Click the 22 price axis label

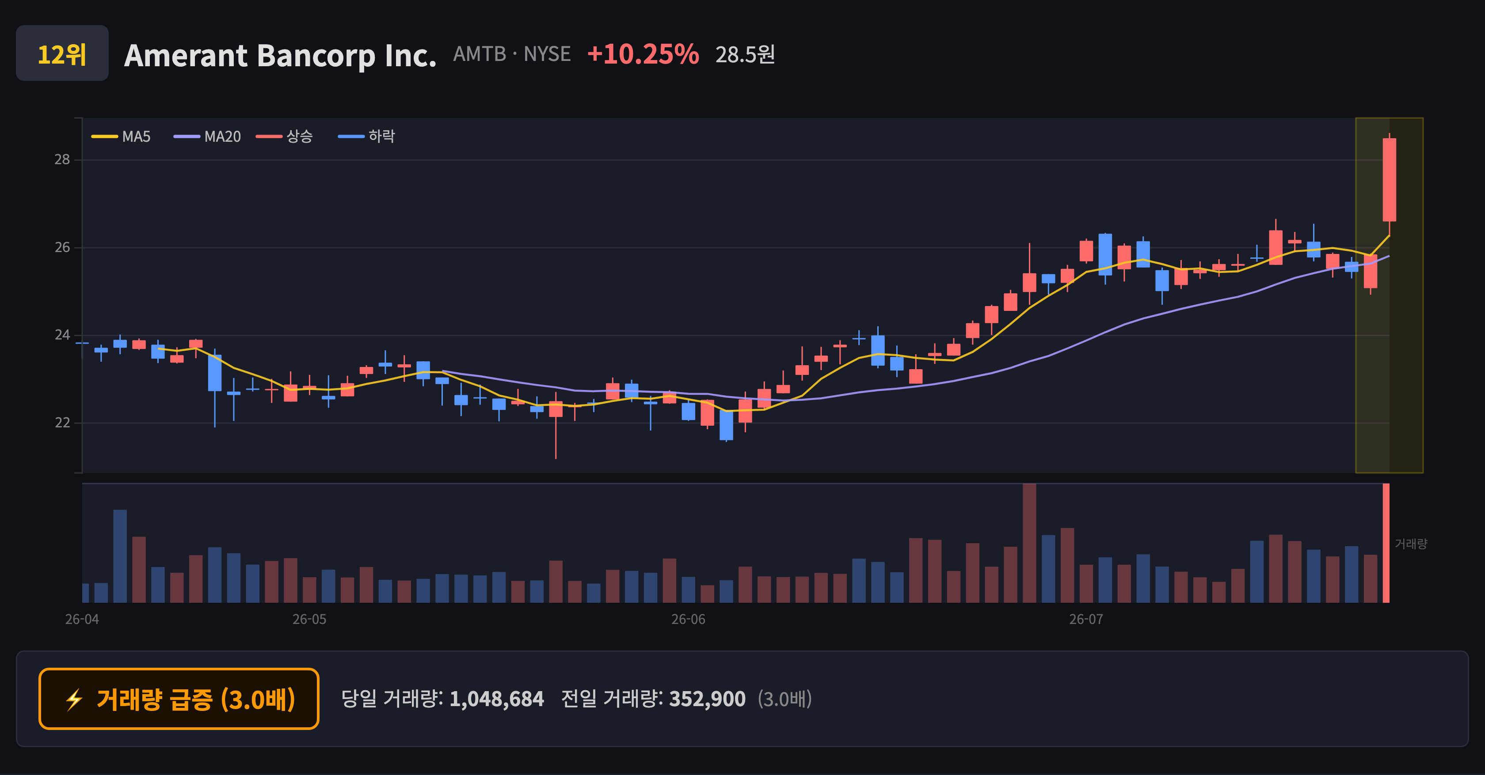tap(62, 423)
